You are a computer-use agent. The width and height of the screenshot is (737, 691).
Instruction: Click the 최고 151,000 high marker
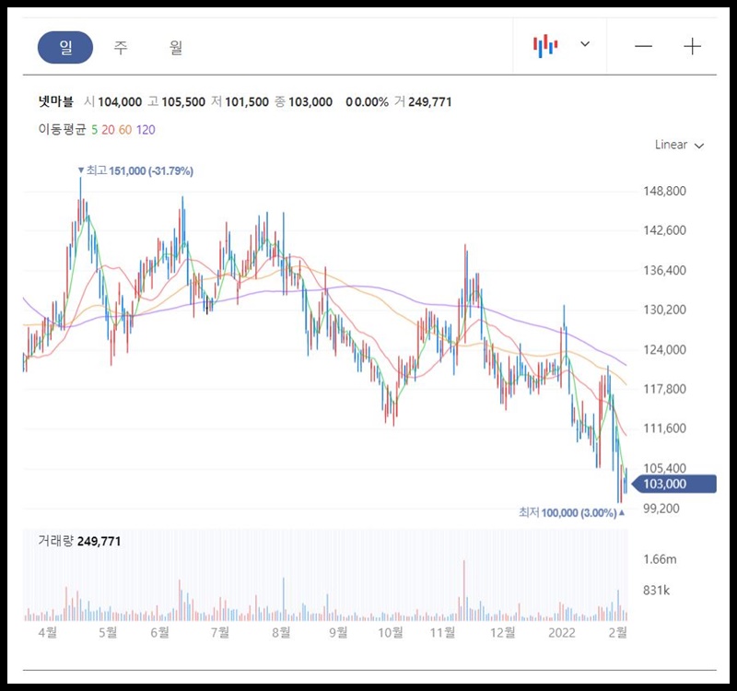tap(135, 170)
